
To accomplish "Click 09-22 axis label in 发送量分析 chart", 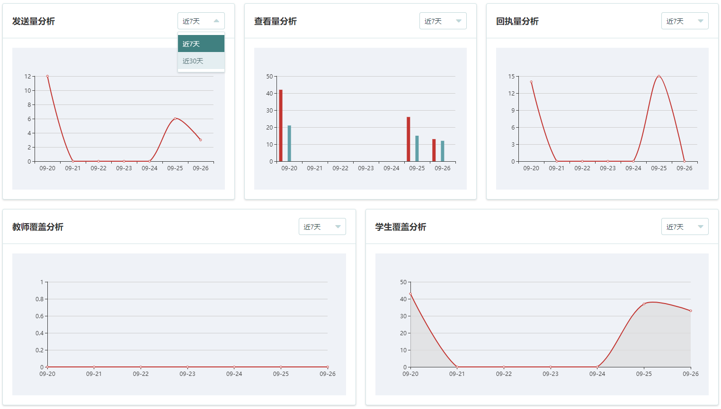I will coord(98,168).
